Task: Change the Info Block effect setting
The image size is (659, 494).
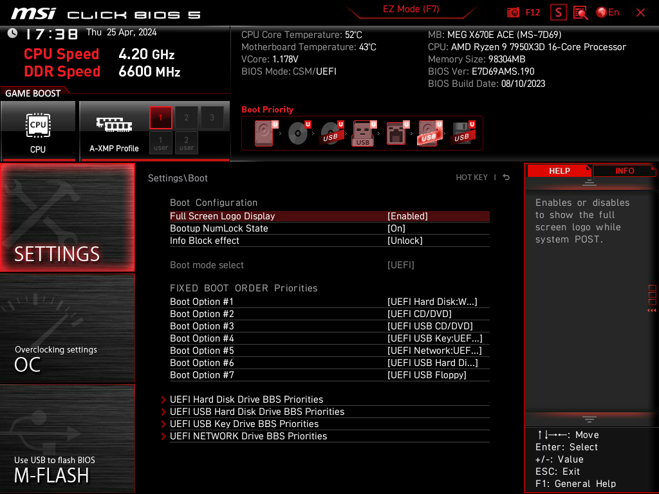Action: click(x=329, y=241)
